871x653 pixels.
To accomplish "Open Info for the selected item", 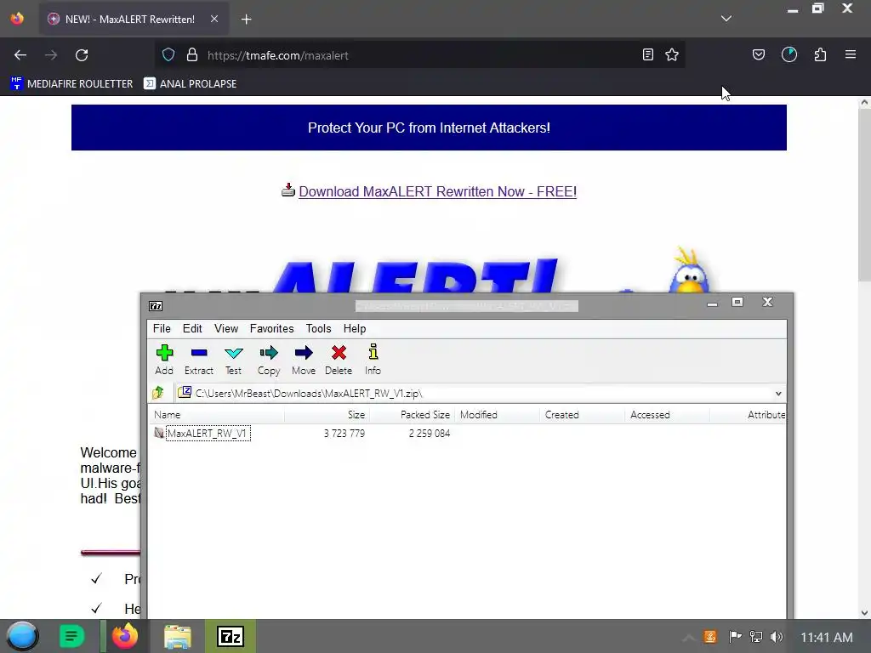I will click(373, 360).
